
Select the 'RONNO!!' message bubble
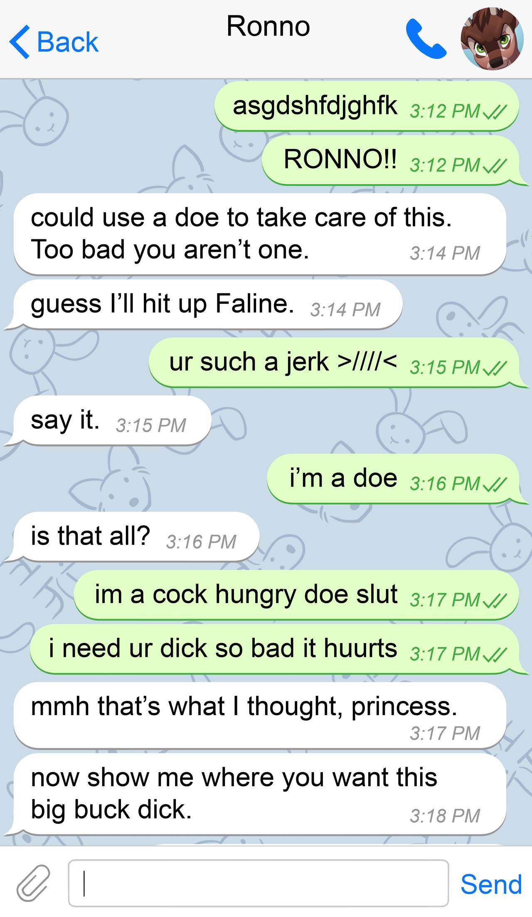[391, 160]
